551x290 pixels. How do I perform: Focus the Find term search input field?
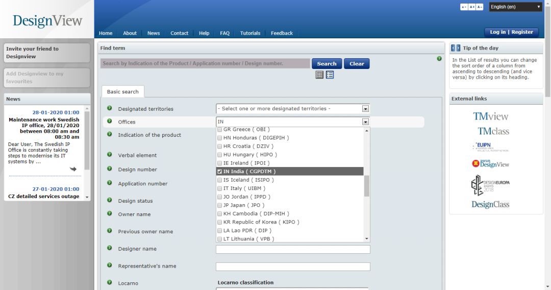205,63
